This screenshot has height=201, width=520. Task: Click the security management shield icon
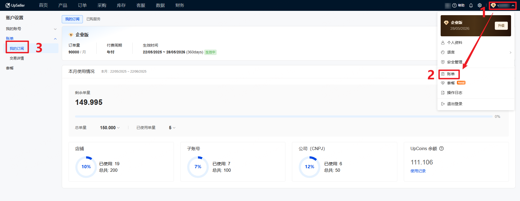[x=443, y=62]
